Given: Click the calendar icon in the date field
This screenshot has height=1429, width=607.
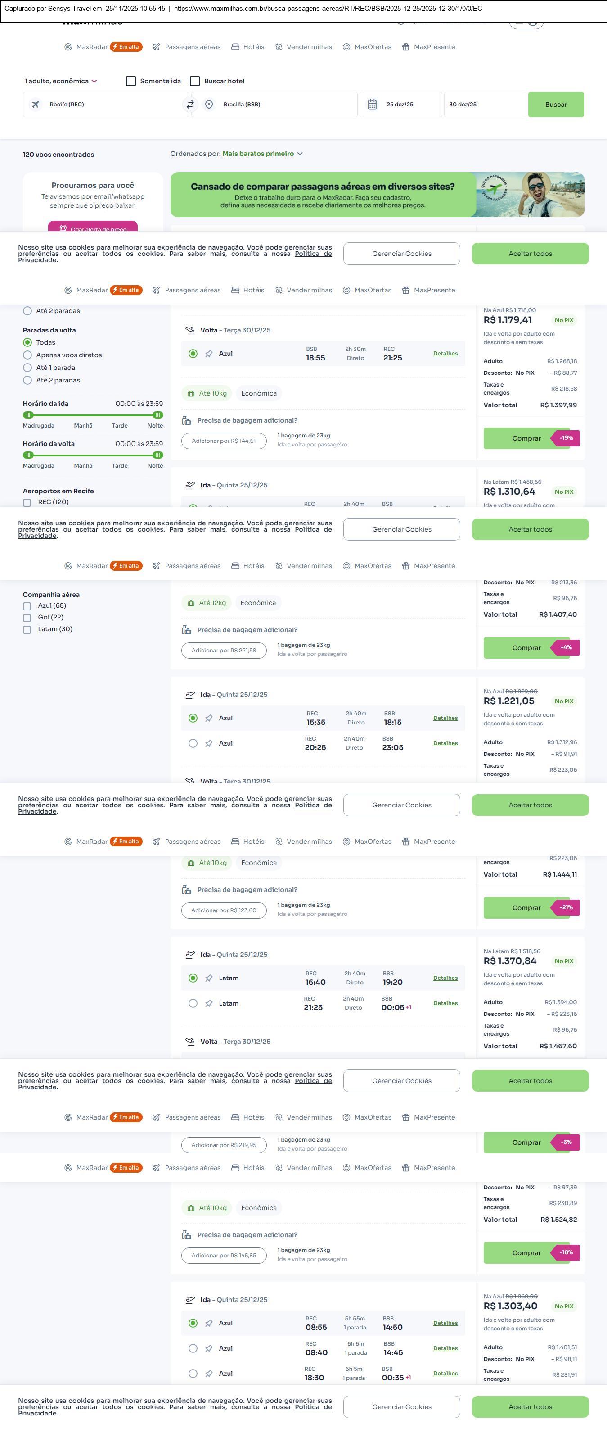Looking at the screenshot, I should 372,104.
